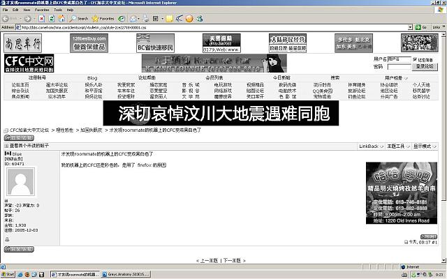Click blue user's avatar thumbnail
The height and width of the screenshot is (279, 447).
click(x=20, y=183)
